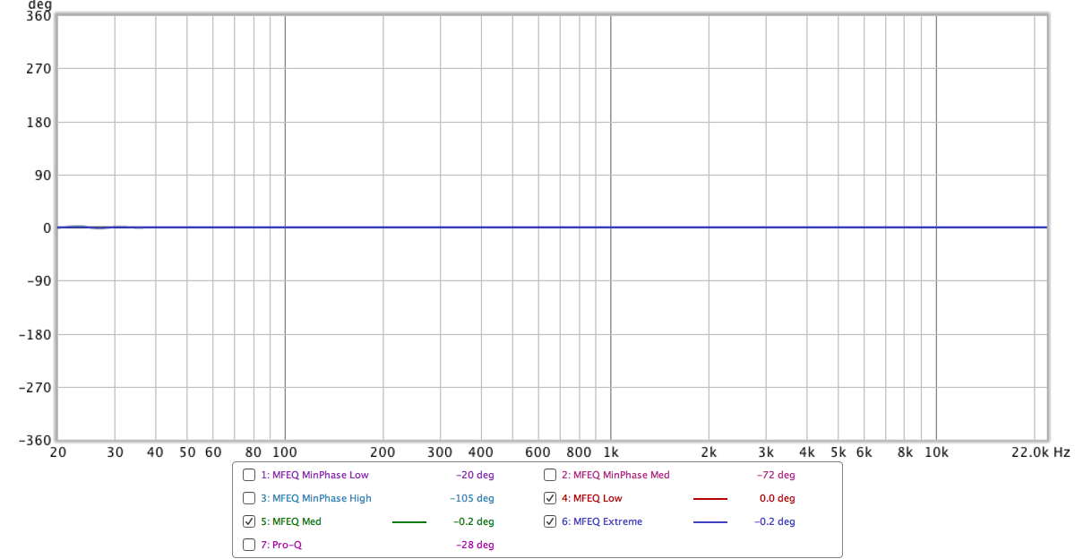Enable the MFEQ MinPhase Low trace
Screen dimensions: 1075x559
coord(248,475)
